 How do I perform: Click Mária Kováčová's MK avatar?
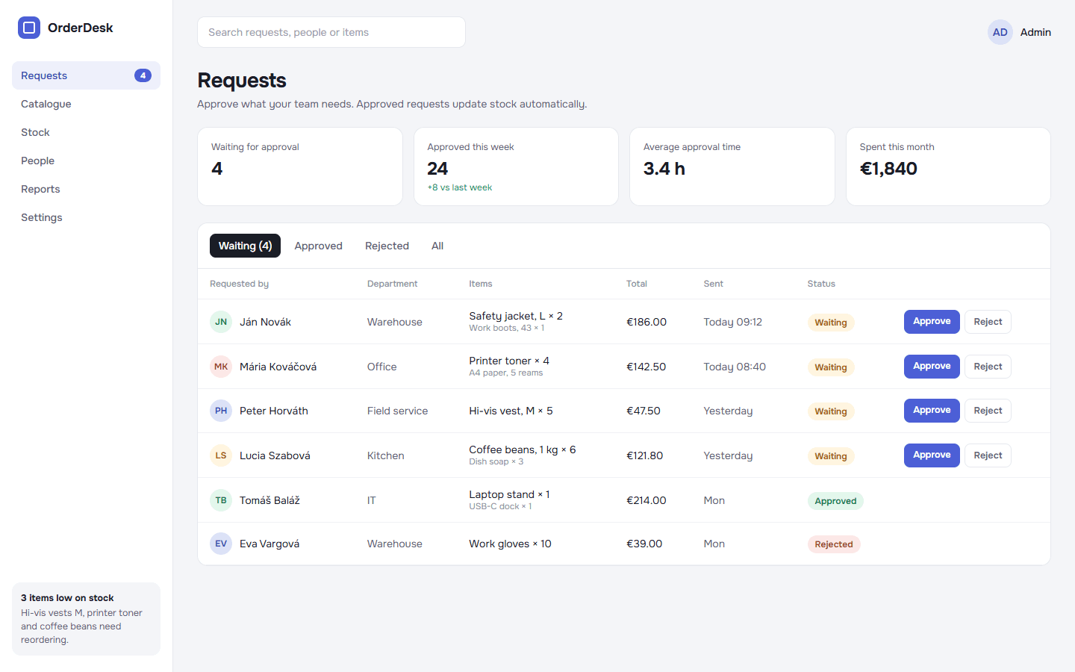(221, 367)
